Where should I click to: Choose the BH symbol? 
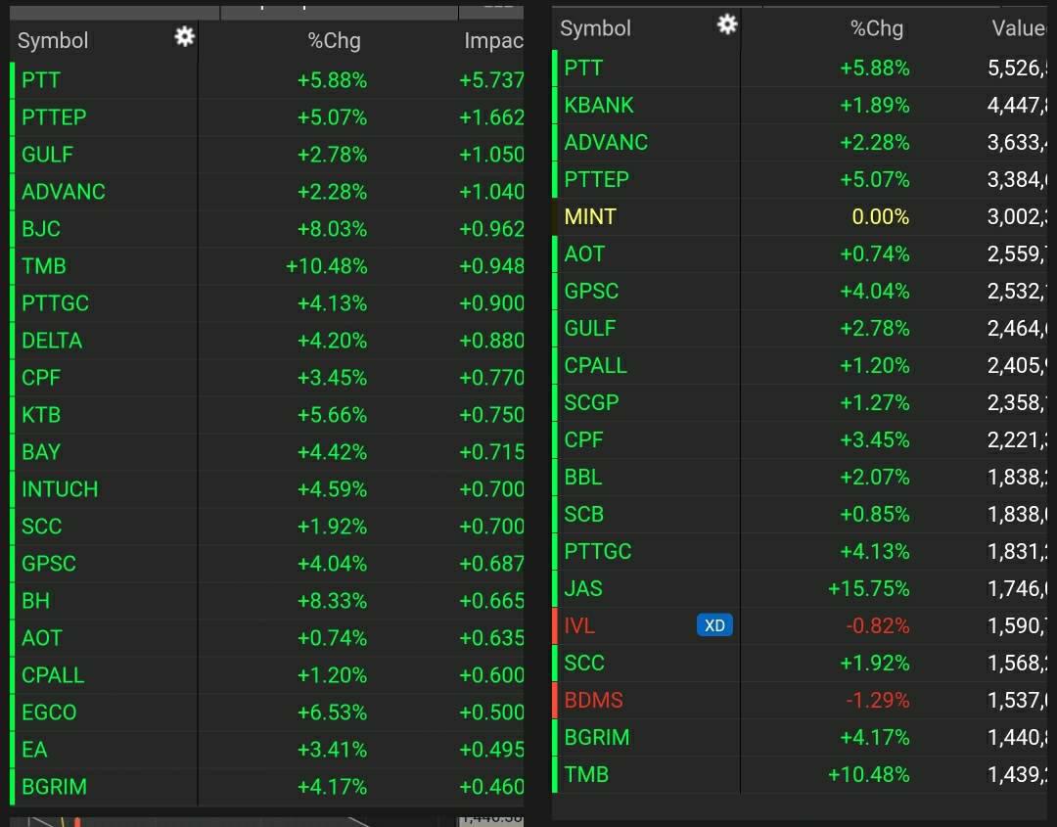click(36, 601)
